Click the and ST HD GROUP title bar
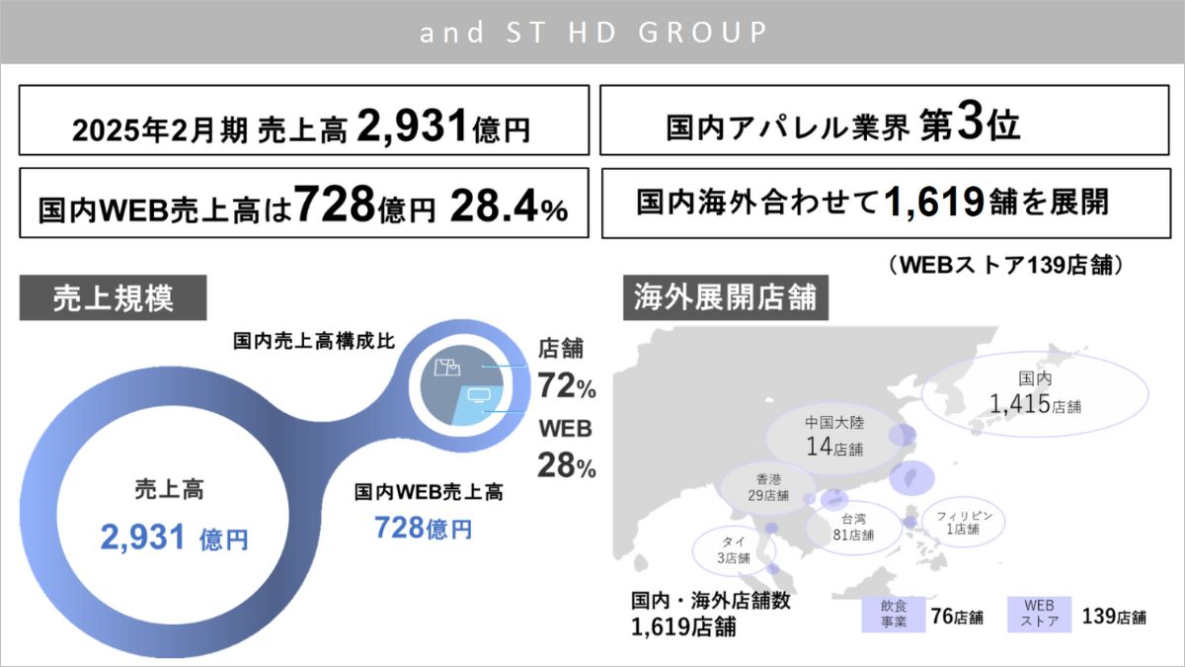 click(592, 33)
